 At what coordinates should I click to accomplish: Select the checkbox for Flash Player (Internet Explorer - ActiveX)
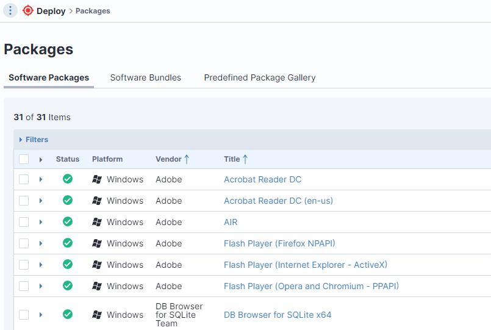24,265
